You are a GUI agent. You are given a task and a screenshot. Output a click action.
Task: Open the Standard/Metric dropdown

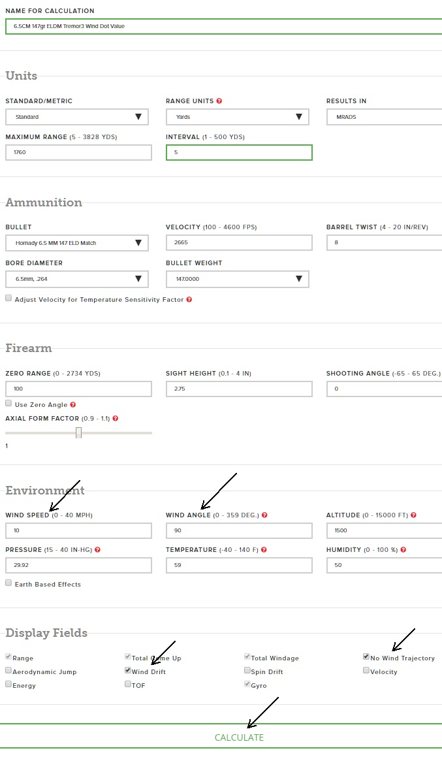tap(77, 117)
